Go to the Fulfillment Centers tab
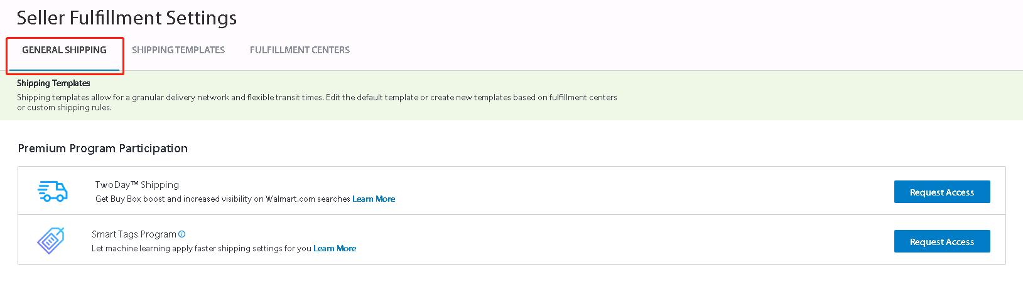The height and width of the screenshot is (297, 1023). pos(300,50)
